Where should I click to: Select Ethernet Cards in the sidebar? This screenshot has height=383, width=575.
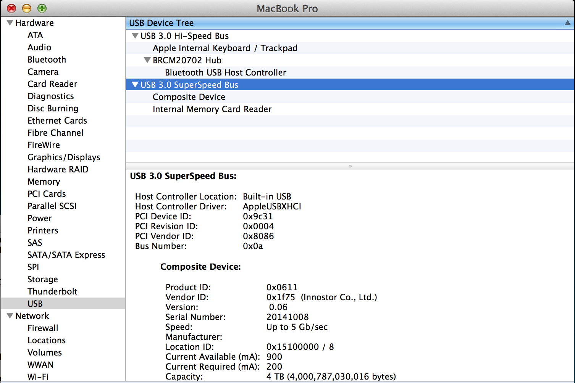pyautogui.click(x=57, y=121)
